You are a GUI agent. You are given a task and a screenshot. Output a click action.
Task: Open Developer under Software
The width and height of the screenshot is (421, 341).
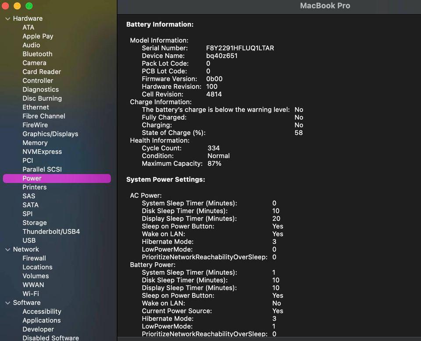pos(38,329)
